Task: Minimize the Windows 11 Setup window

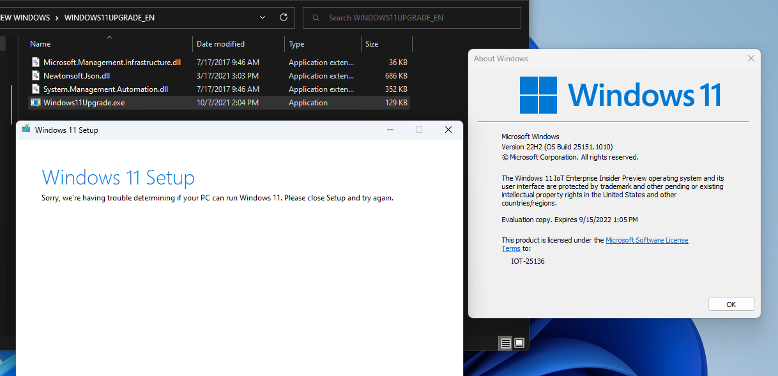Action: (x=390, y=130)
